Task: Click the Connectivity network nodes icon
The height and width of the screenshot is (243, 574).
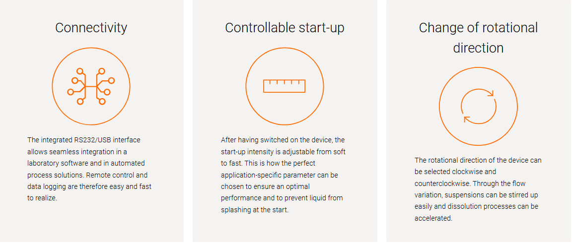Action: 91,87
